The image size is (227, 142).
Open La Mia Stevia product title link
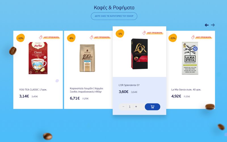[x=186, y=90]
